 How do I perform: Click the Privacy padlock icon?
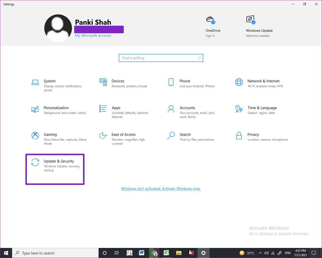pos(239,136)
